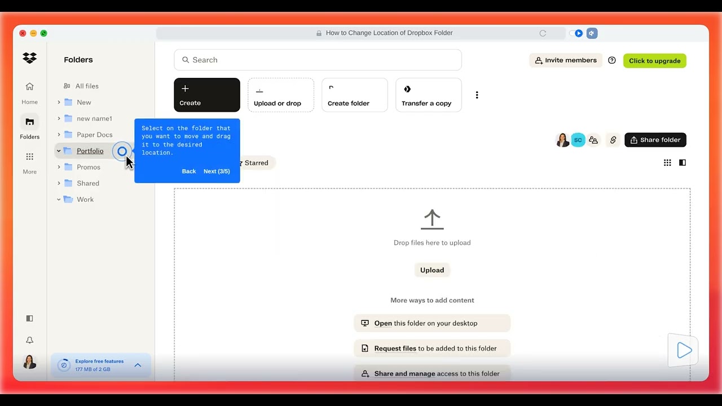Collapse the Work folder chevron
The image size is (722, 406).
[59, 199]
